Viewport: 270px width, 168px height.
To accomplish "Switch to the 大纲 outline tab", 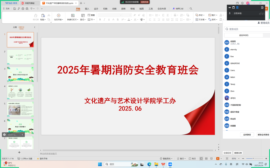I will pos(15,27).
